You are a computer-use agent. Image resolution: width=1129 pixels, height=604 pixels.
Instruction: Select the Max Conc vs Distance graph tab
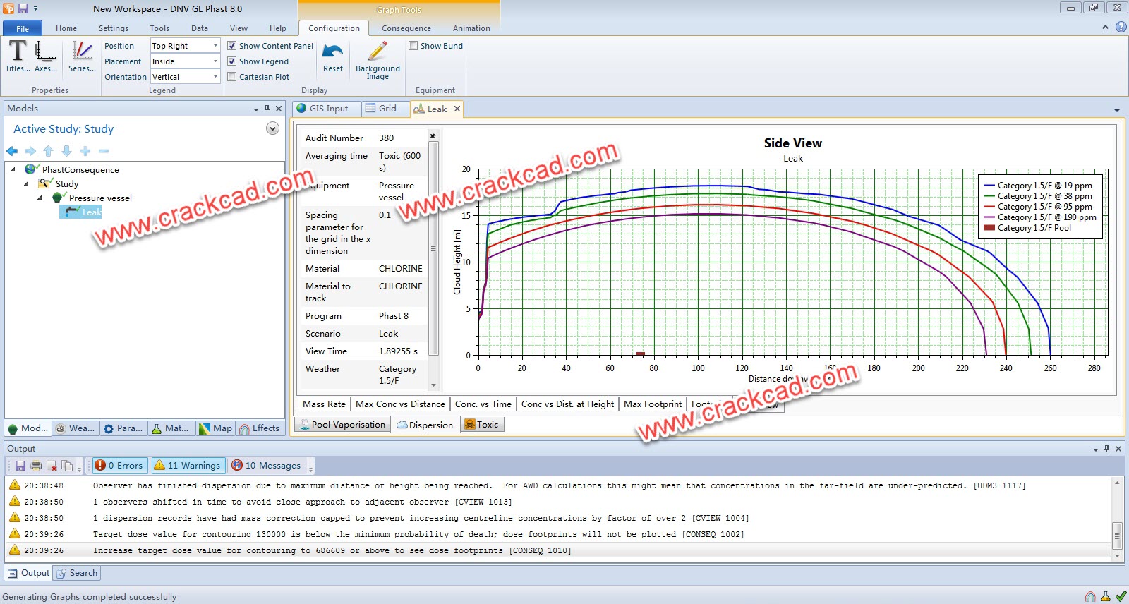[400, 404]
